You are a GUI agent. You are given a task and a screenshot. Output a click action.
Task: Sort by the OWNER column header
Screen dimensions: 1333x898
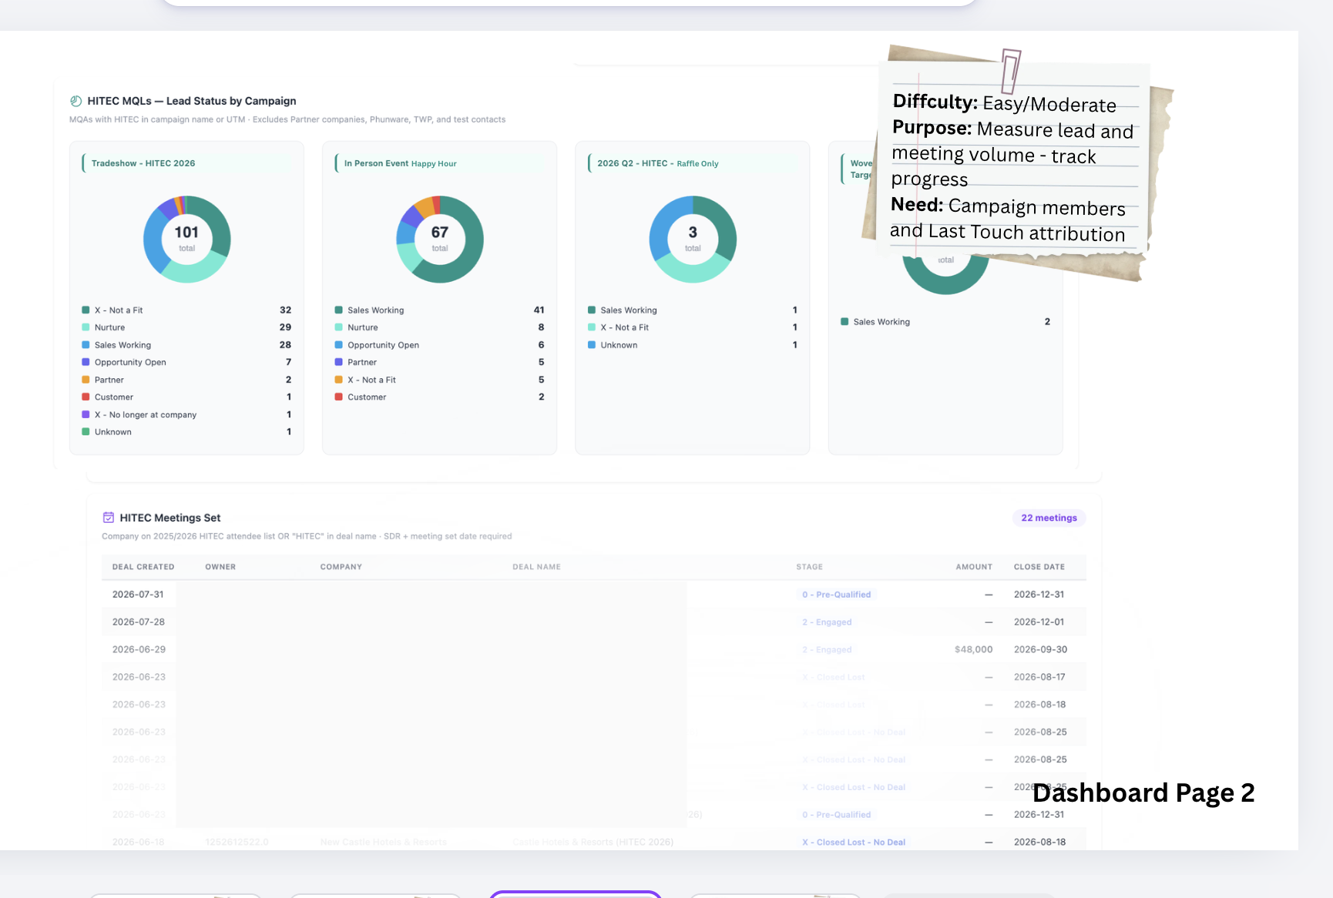click(x=220, y=567)
